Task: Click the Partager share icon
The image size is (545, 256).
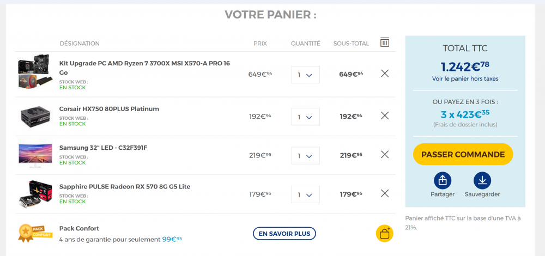Action: pos(443,180)
